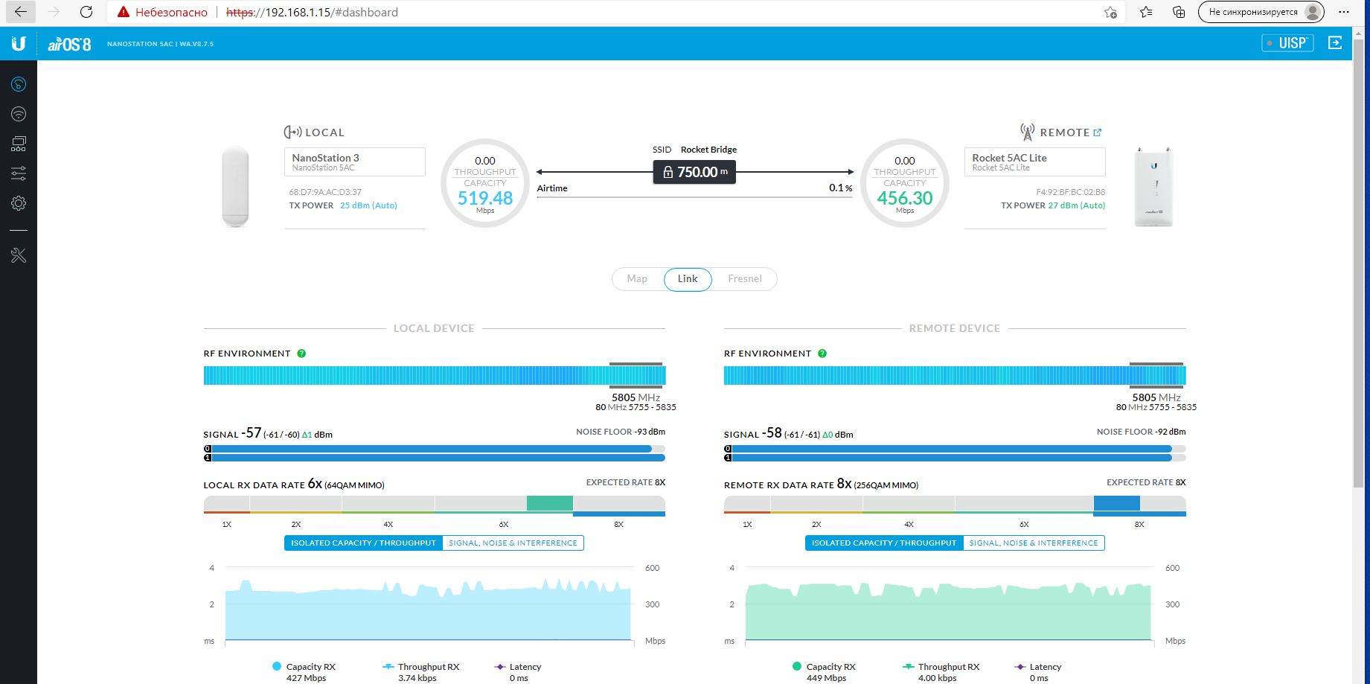
Task: Click the Rocket Bridge SSID label
Action: (708, 150)
